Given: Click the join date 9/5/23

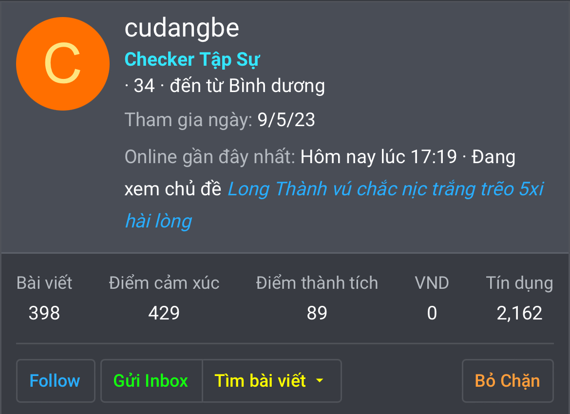Looking at the screenshot, I should [x=286, y=120].
